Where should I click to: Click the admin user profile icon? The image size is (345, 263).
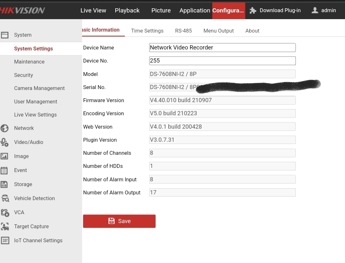[x=315, y=11]
